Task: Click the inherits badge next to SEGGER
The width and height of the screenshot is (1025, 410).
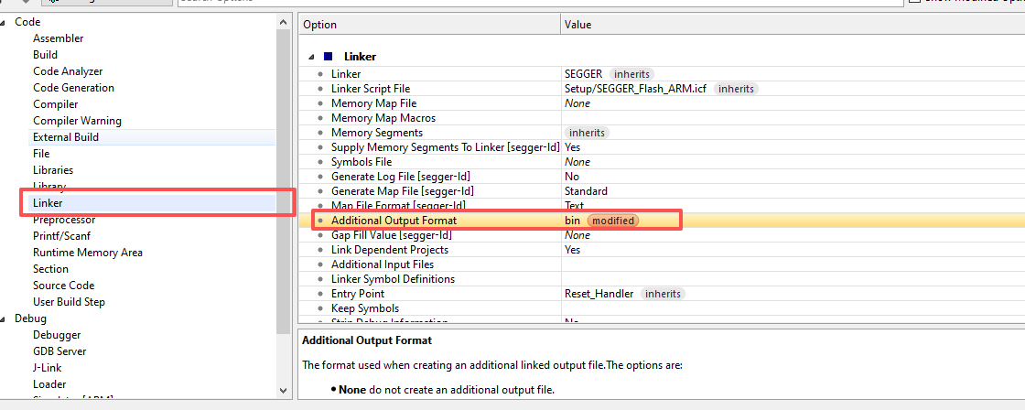Action: (x=631, y=74)
